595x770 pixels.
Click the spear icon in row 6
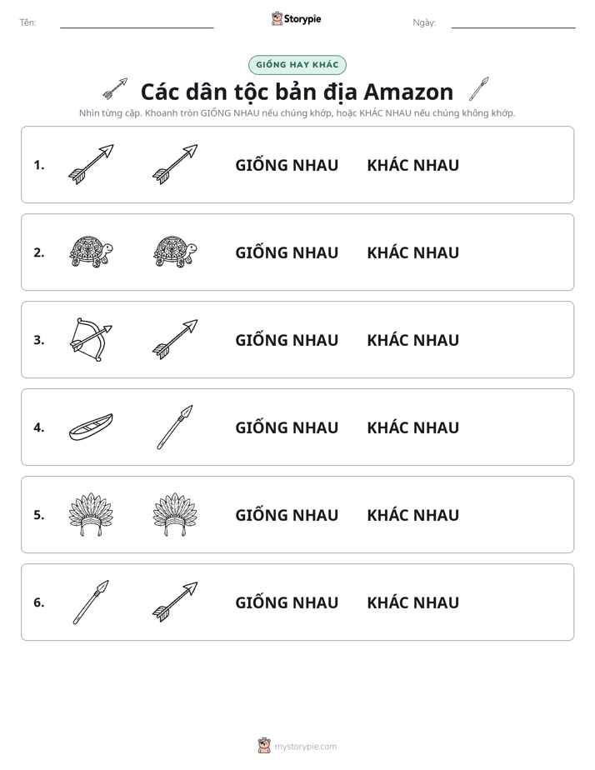pyautogui.click(x=91, y=602)
